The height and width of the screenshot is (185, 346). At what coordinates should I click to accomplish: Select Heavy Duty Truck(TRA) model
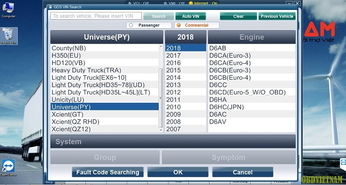click(105, 70)
